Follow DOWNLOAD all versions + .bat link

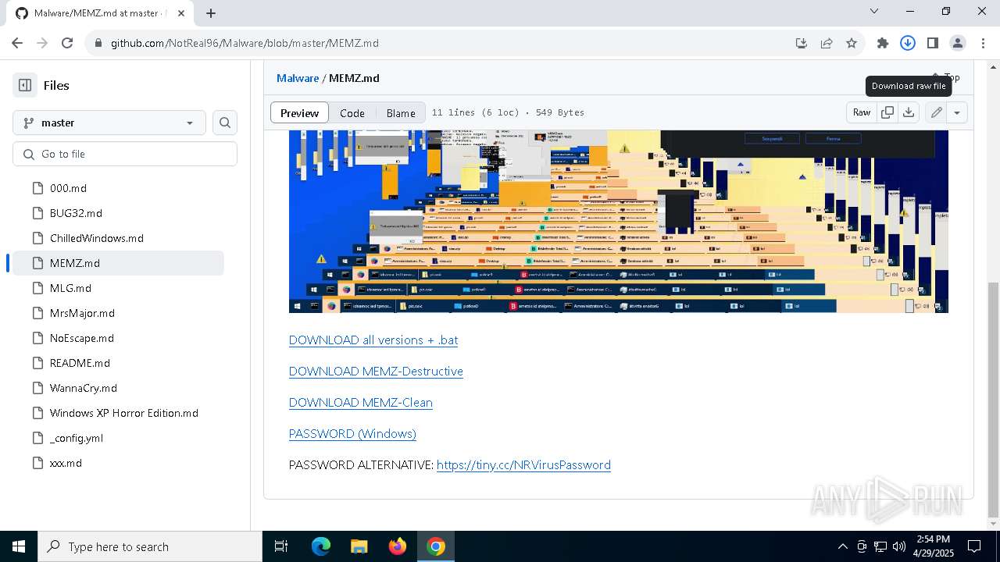point(373,340)
